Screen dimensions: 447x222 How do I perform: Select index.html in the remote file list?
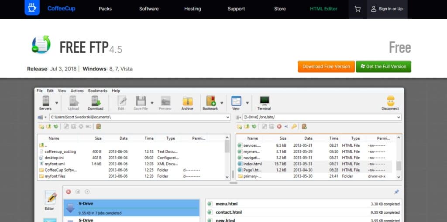pyautogui.click(x=252, y=164)
